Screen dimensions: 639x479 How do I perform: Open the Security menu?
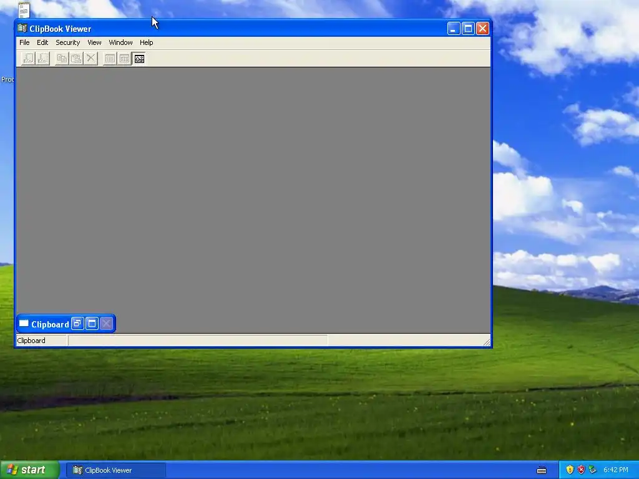67,42
